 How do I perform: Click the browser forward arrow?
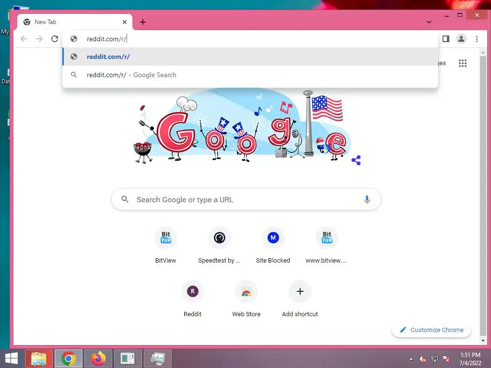click(39, 39)
